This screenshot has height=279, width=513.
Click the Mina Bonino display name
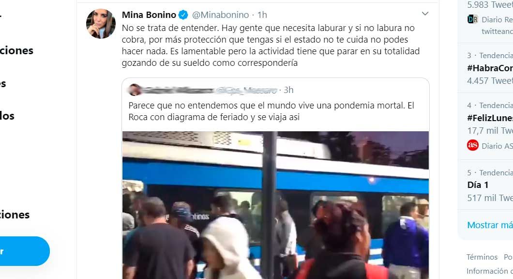pyautogui.click(x=149, y=15)
